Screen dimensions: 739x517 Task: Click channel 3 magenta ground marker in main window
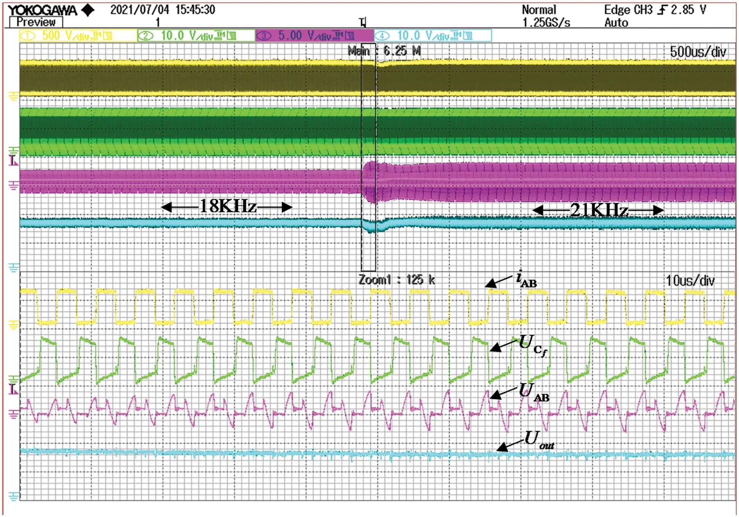13,186
